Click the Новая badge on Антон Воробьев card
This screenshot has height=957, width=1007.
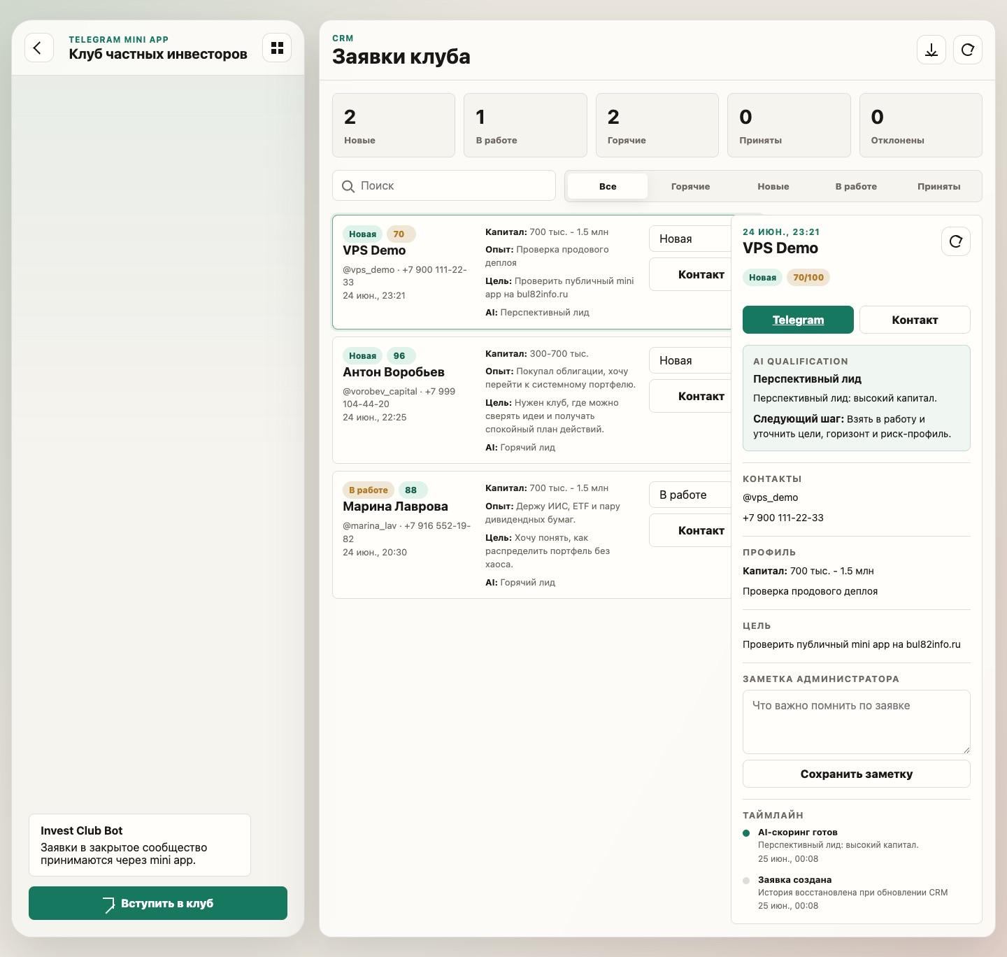(x=362, y=355)
